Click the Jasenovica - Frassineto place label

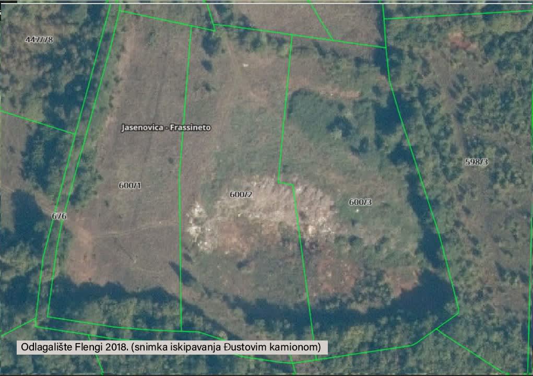pos(166,127)
